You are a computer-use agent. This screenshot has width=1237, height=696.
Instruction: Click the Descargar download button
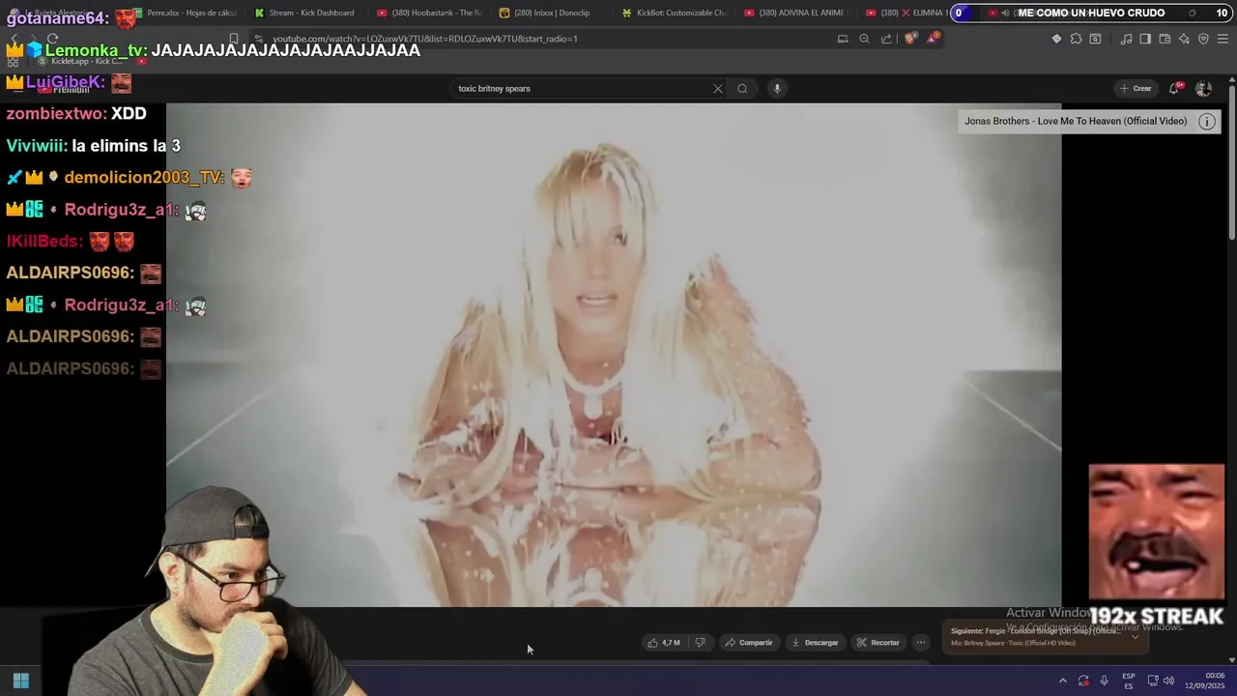815,643
